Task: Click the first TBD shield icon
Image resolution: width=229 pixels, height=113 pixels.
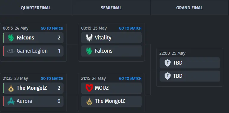Action: coord(168,63)
